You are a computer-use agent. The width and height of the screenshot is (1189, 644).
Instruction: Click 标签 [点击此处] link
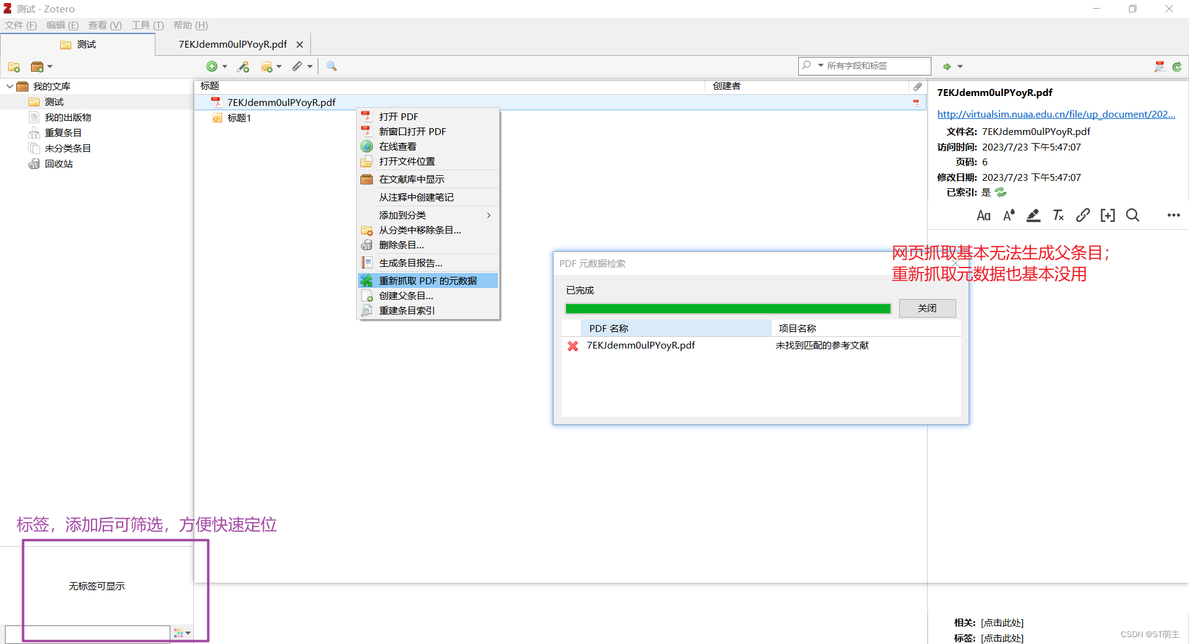1002,638
